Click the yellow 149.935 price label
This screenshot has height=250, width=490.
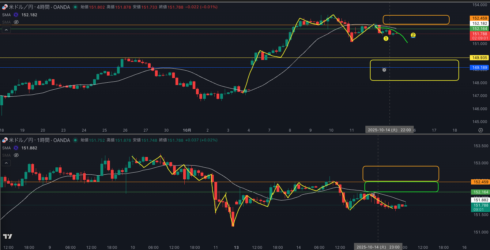pyautogui.click(x=479, y=58)
